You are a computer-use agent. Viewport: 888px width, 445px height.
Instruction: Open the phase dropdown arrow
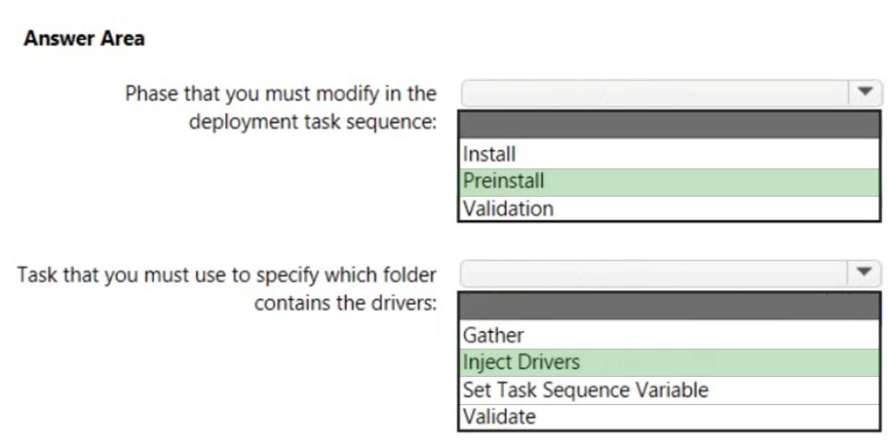[865, 93]
